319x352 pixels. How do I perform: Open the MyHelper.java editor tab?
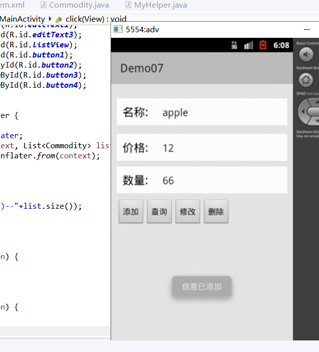click(x=156, y=5)
